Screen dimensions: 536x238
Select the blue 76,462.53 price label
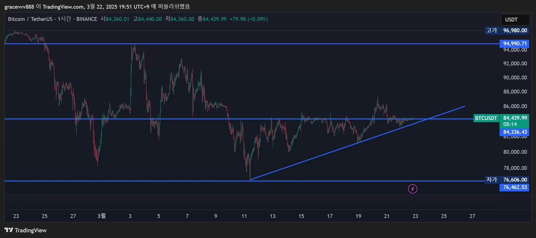[x=514, y=187]
